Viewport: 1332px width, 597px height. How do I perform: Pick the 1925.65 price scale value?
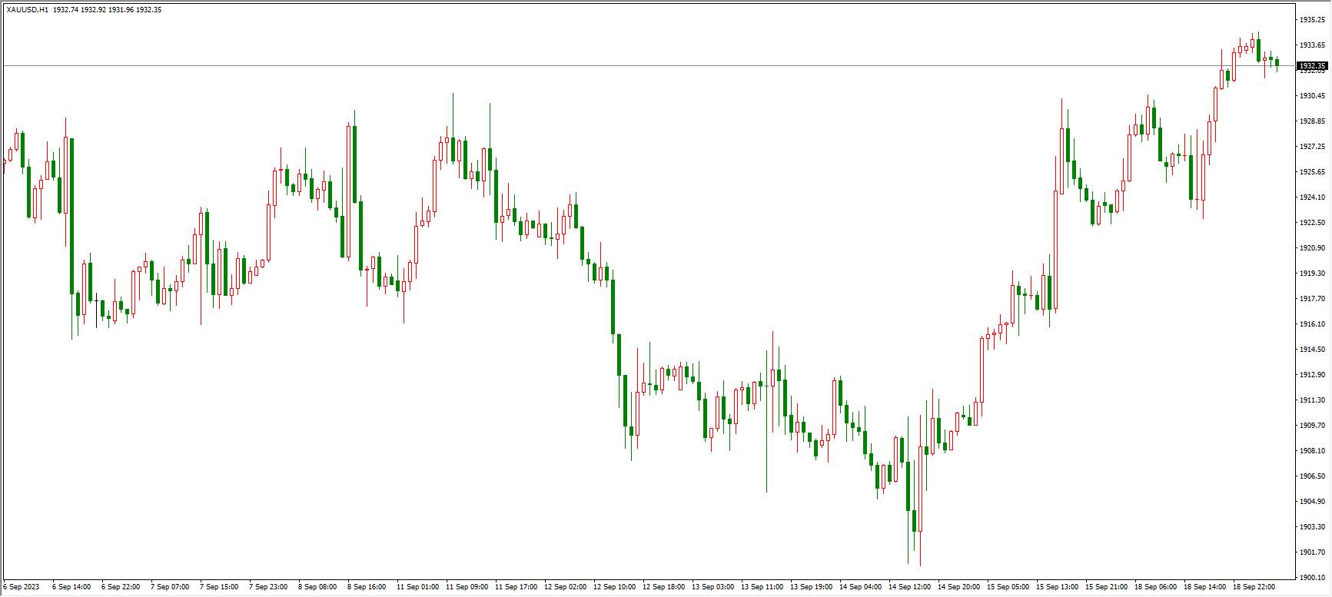coord(1312,172)
